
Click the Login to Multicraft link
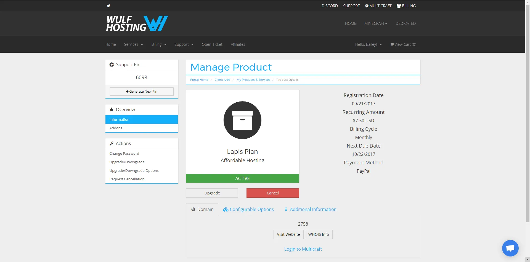pyautogui.click(x=303, y=249)
